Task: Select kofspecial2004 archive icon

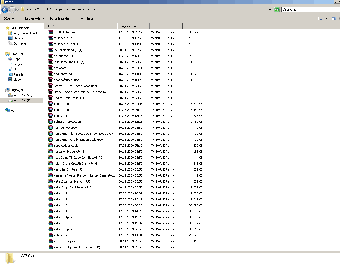Action: click(51, 38)
